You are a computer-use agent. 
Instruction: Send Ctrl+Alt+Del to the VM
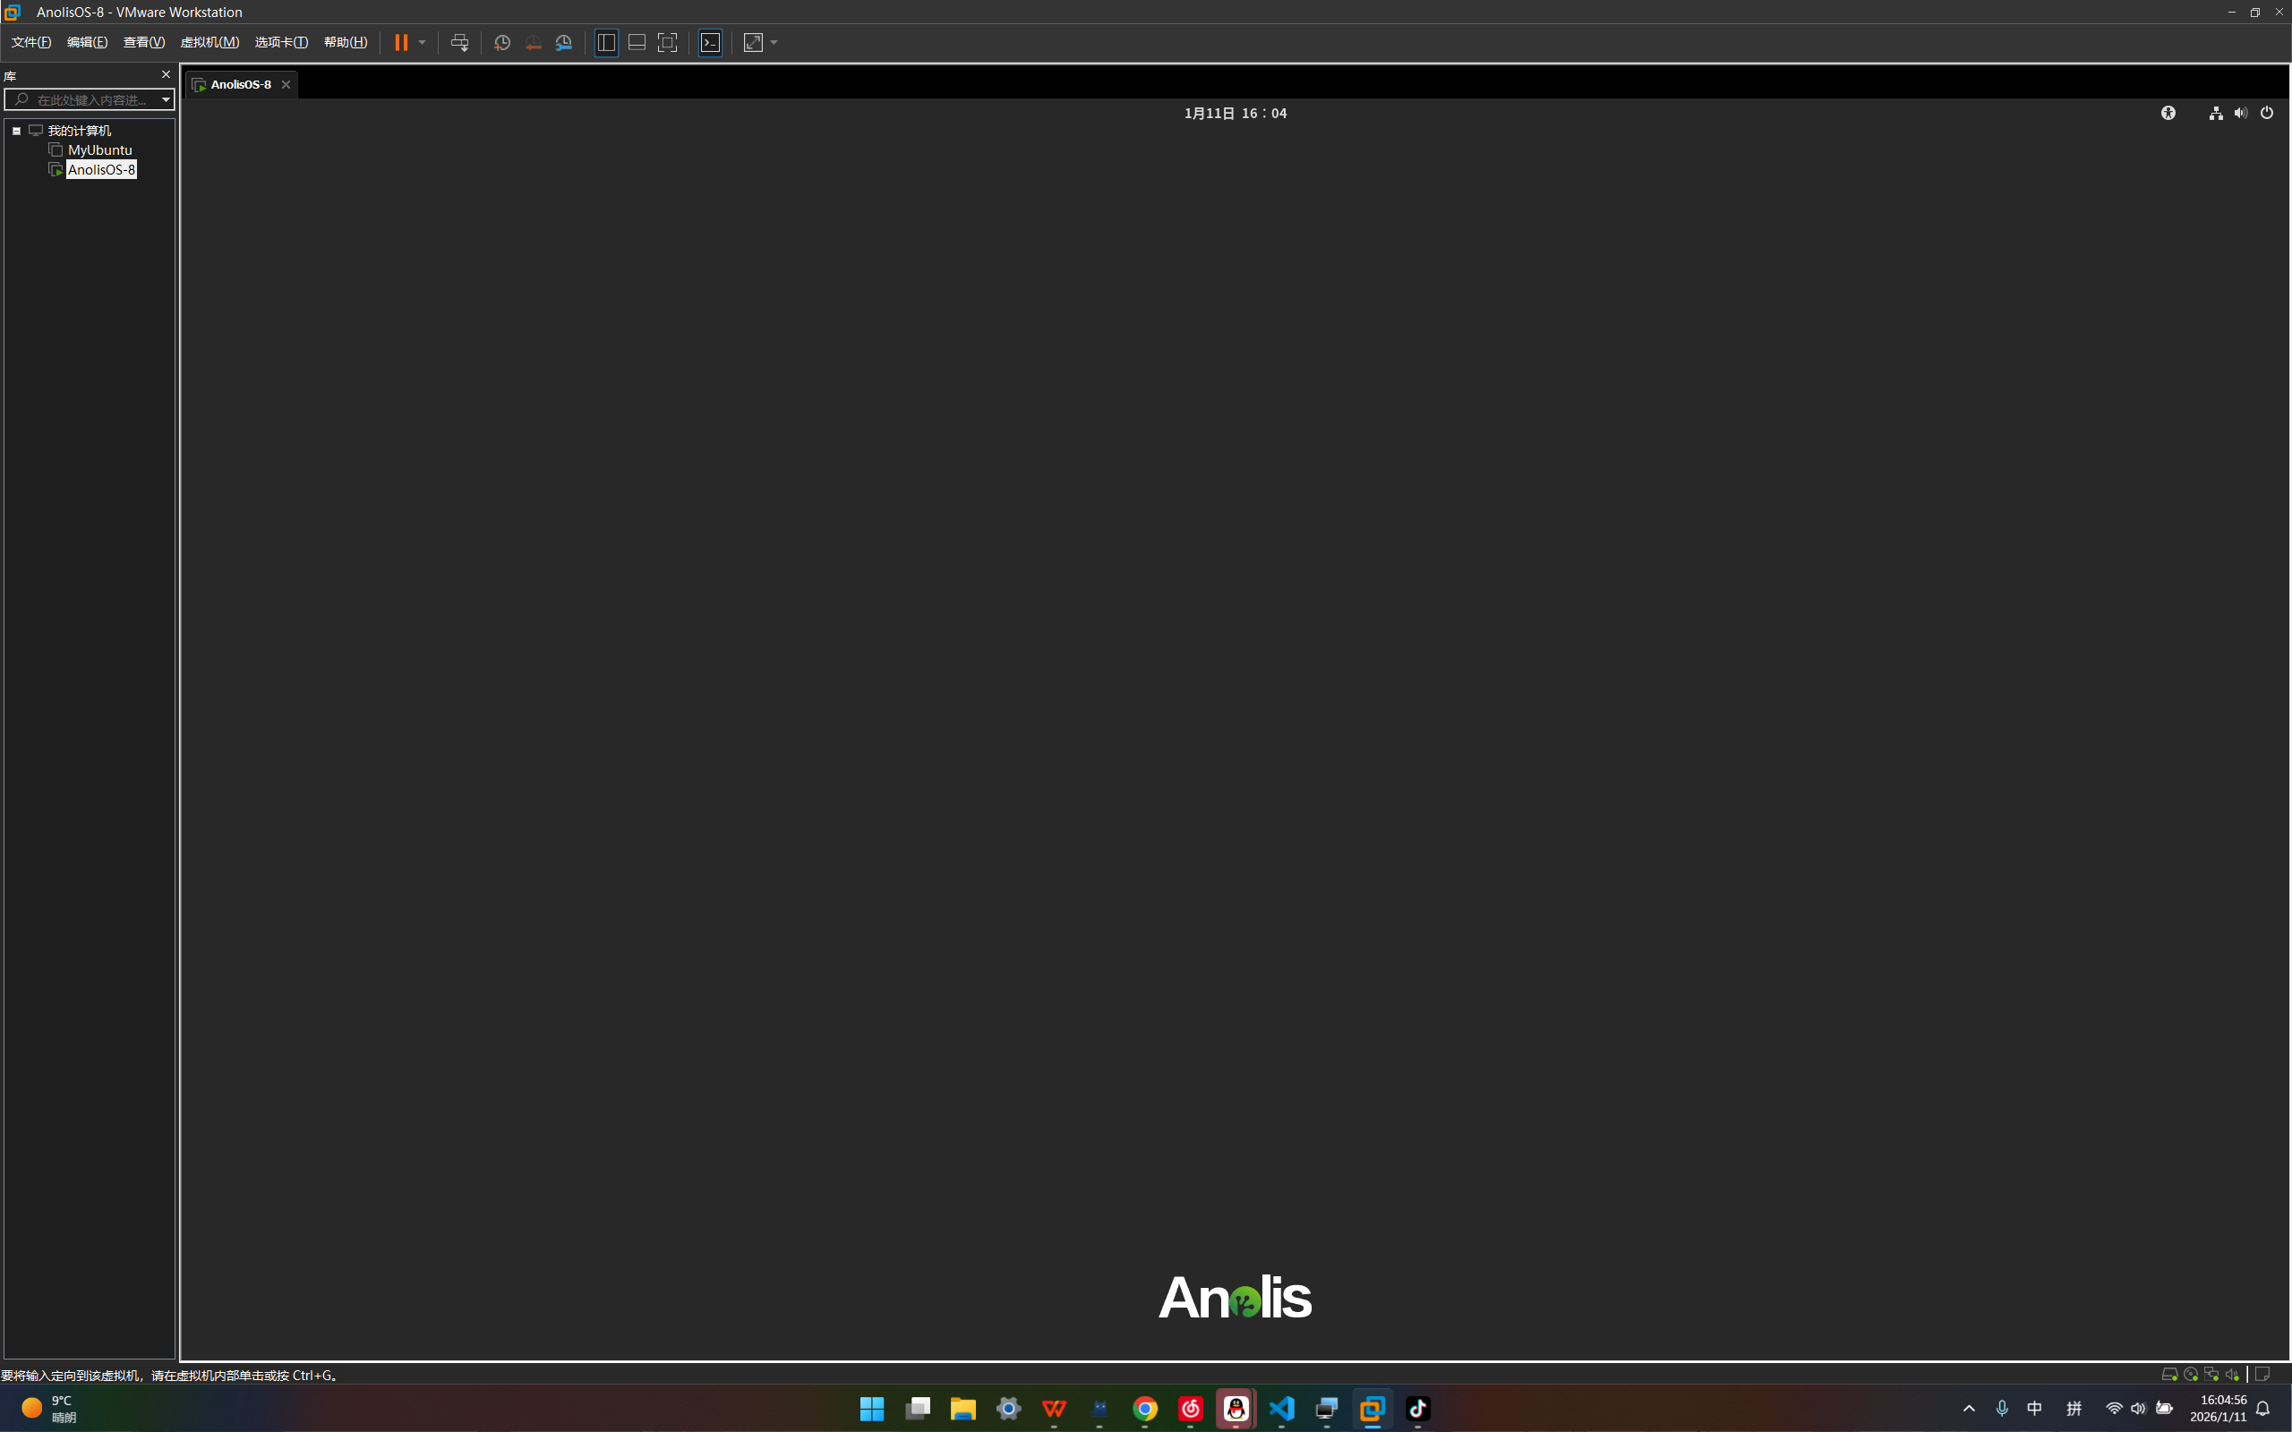coord(459,43)
